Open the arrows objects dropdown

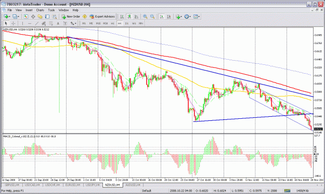pos(73,23)
